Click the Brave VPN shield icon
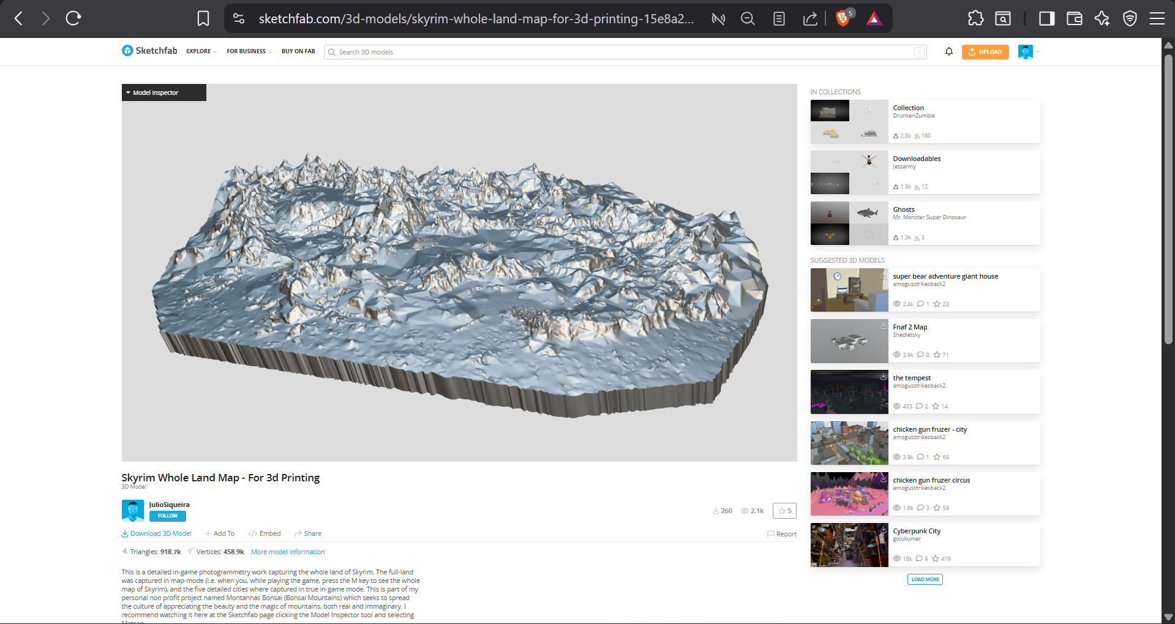The image size is (1175, 624). [x=1130, y=18]
